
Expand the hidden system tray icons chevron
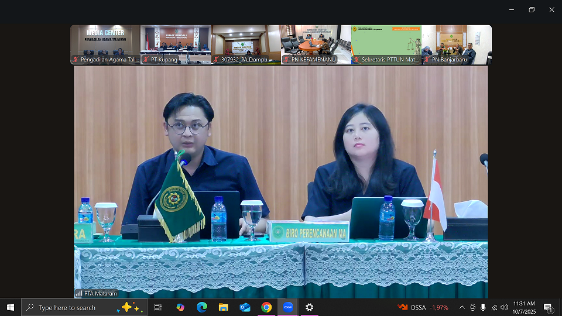coord(462,307)
